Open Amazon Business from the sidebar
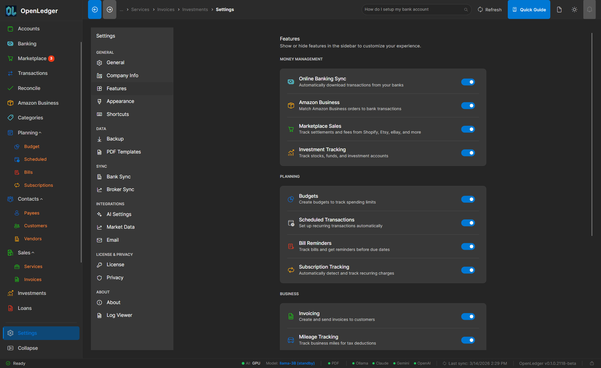Image resolution: width=601 pixels, height=368 pixels. click(38, 103)
